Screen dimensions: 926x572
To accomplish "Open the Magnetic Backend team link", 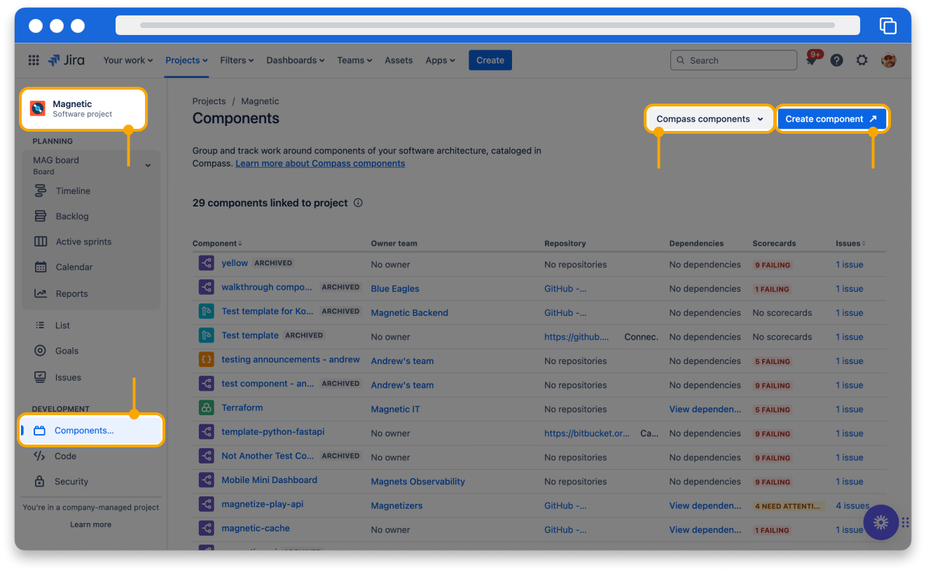I will pos(410,313).
